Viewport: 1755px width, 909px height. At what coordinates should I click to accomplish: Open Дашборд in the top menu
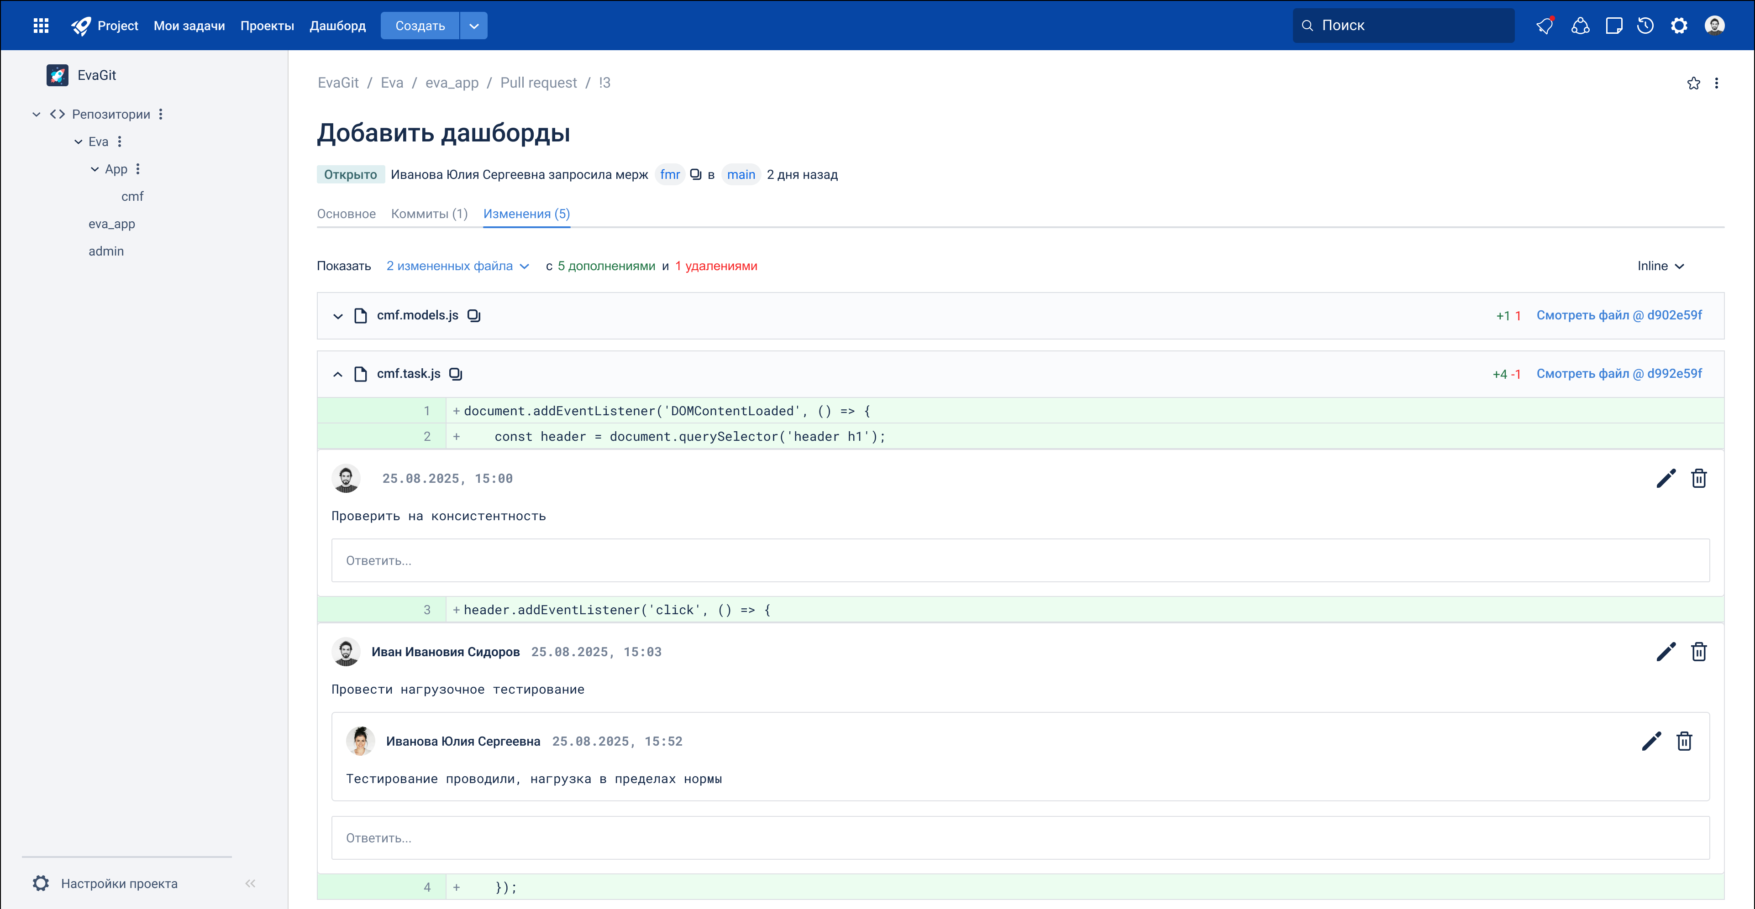pyautogui.click(x=337, y=26)
